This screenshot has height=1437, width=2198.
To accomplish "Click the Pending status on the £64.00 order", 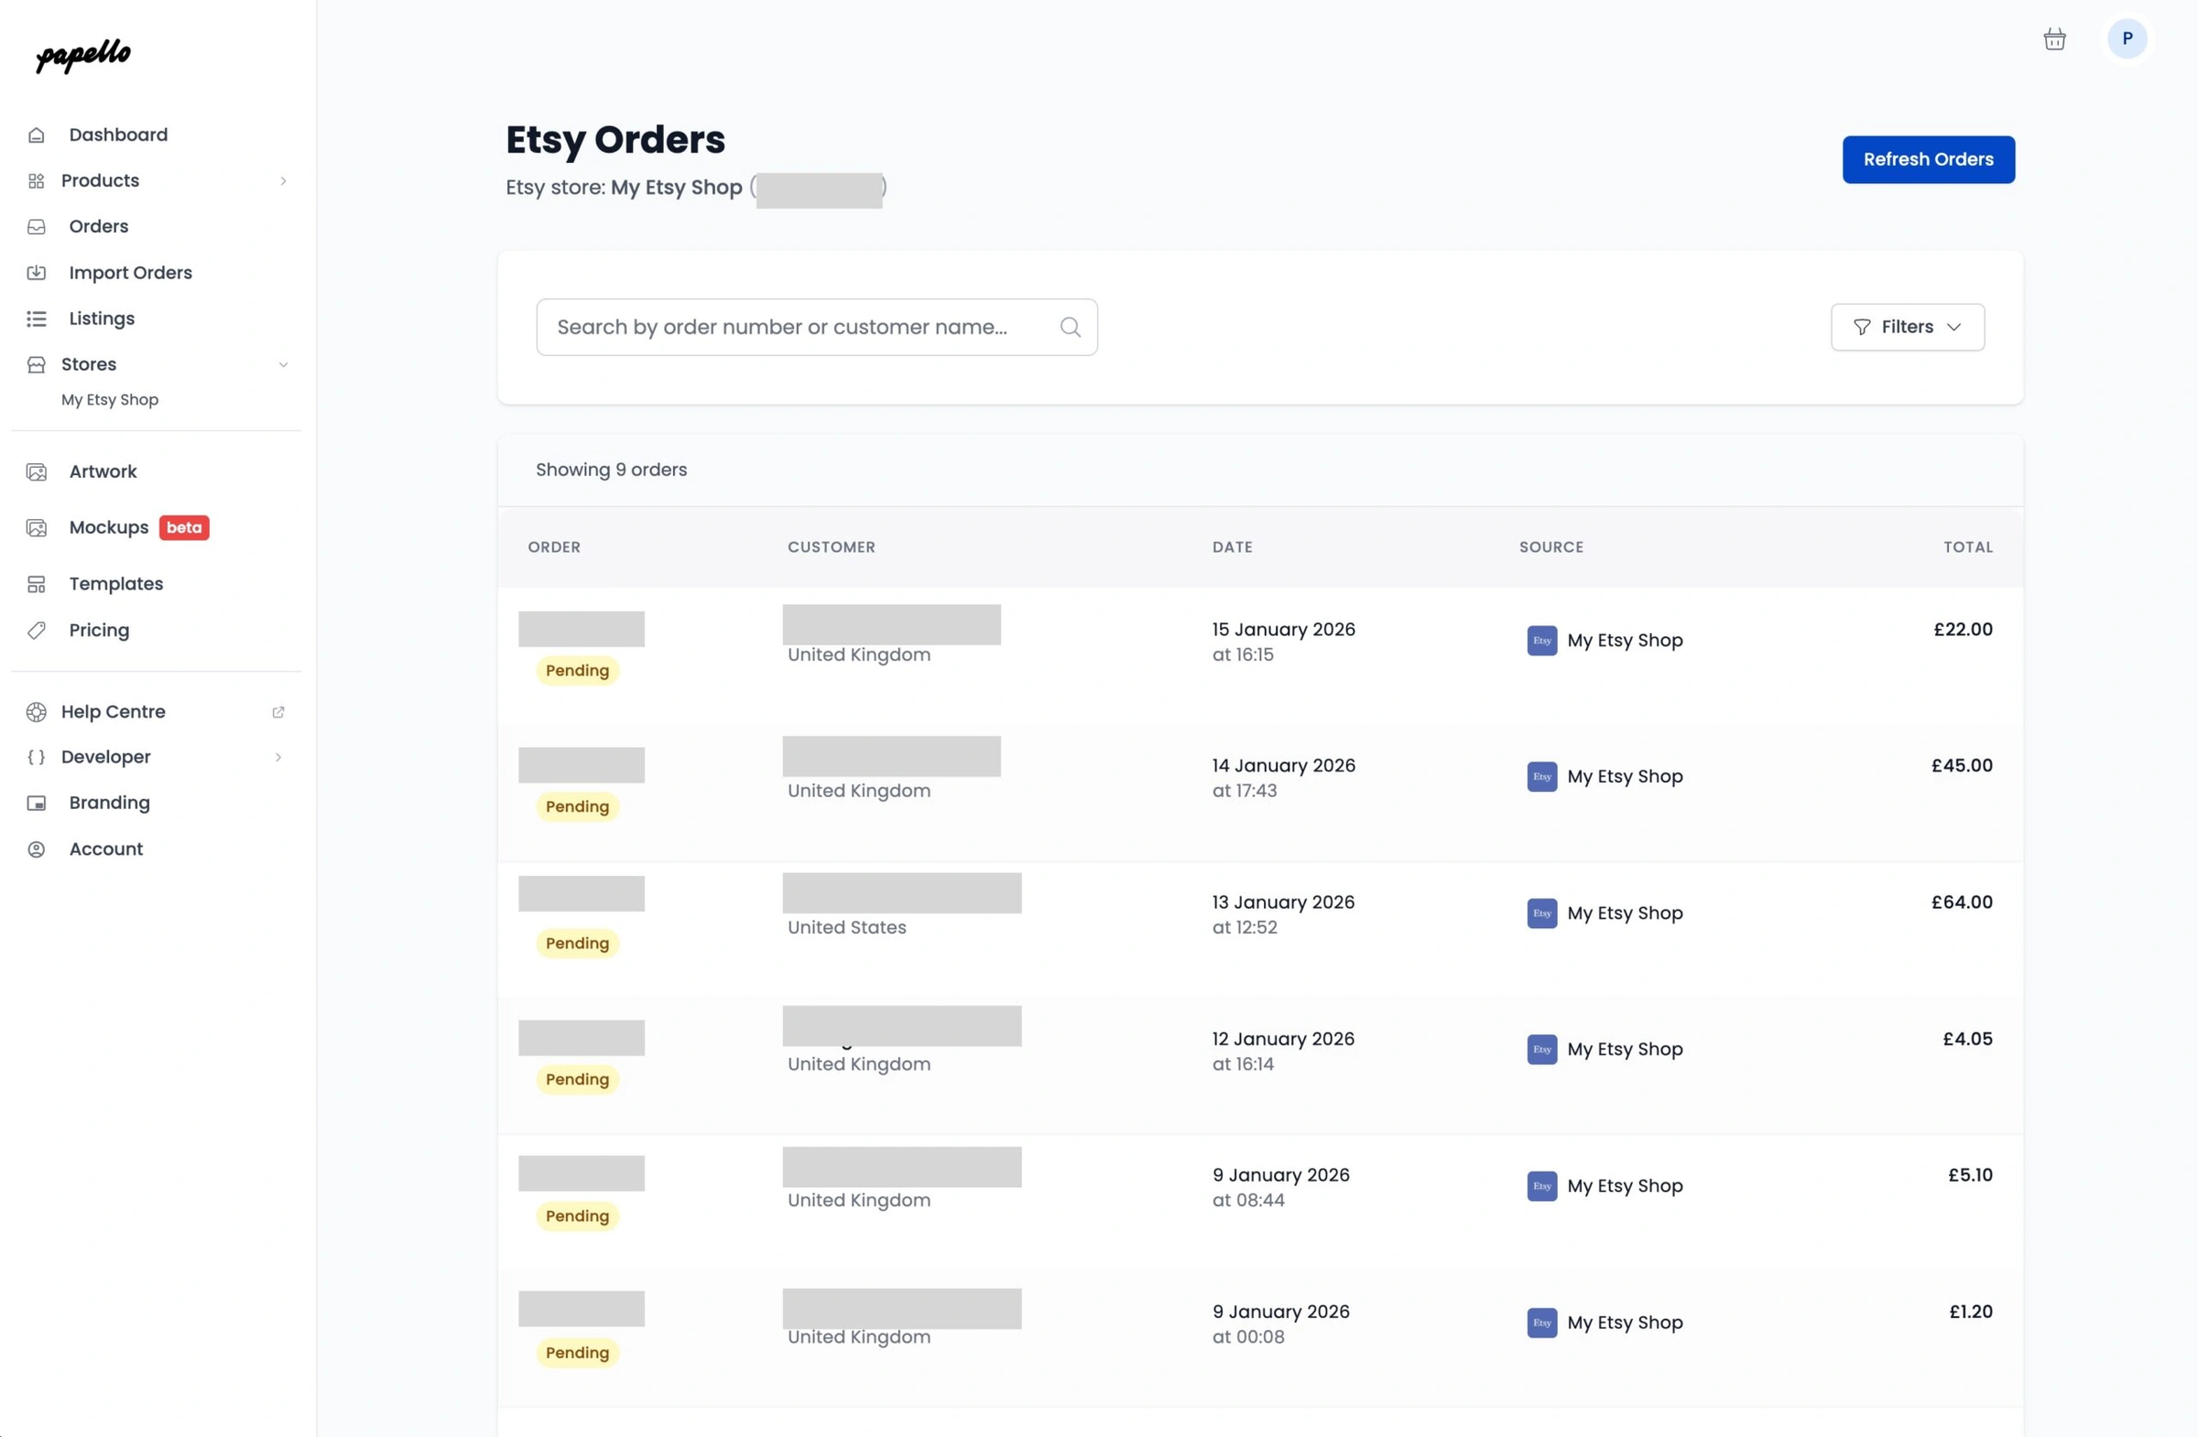I will pyautogui.click(x=576, y=943).
